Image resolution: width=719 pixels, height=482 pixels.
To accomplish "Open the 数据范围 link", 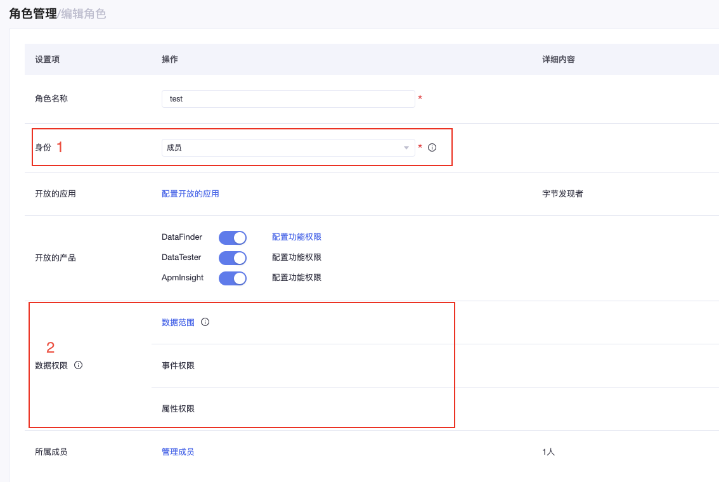I will pos(178,322).
